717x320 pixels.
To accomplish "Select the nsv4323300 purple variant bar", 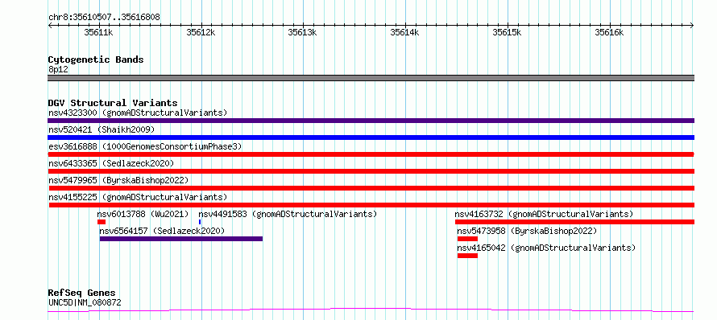I will (371, 121).
